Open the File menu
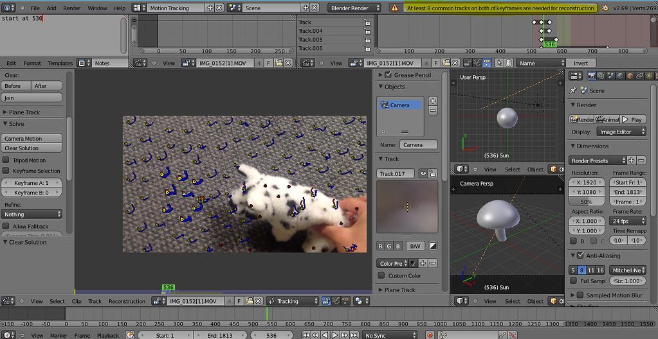Image resolution: width=658 pixels, height=339 pixels. click(x=35, y=8)
